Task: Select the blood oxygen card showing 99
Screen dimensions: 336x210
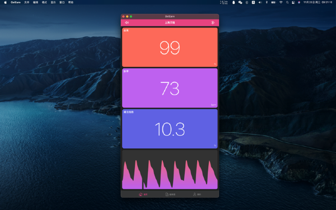Action: click(170, 48)
